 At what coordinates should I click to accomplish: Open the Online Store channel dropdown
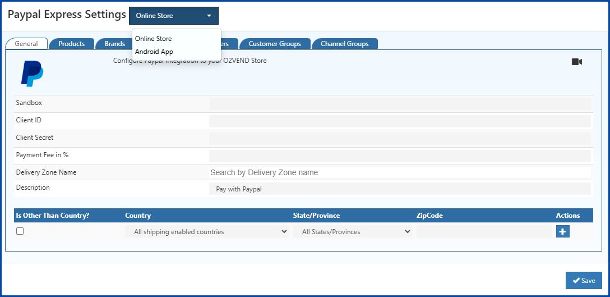point(174,16)
